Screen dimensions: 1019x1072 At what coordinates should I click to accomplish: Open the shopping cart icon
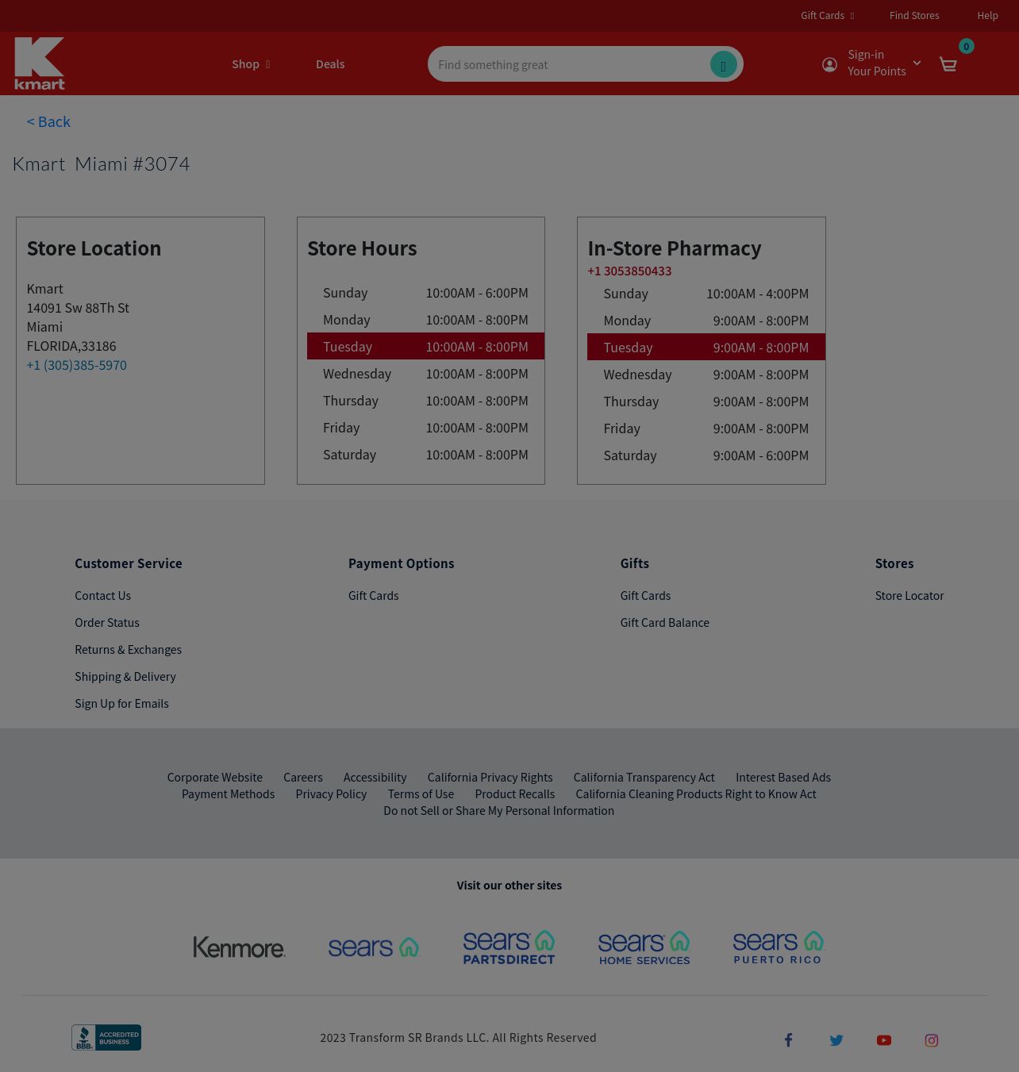[948, 64]
